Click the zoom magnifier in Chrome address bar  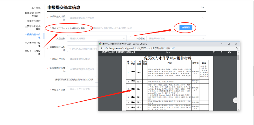point(237,48)
